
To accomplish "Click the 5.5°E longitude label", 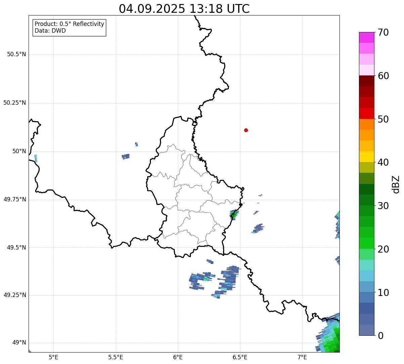I will tap(116, 357).
